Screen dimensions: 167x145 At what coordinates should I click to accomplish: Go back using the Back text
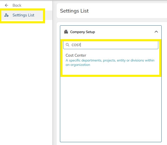click(17, 5)
